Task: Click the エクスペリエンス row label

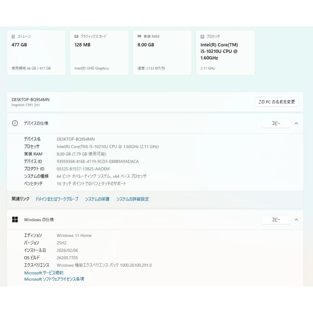Action: coord(37,265)
